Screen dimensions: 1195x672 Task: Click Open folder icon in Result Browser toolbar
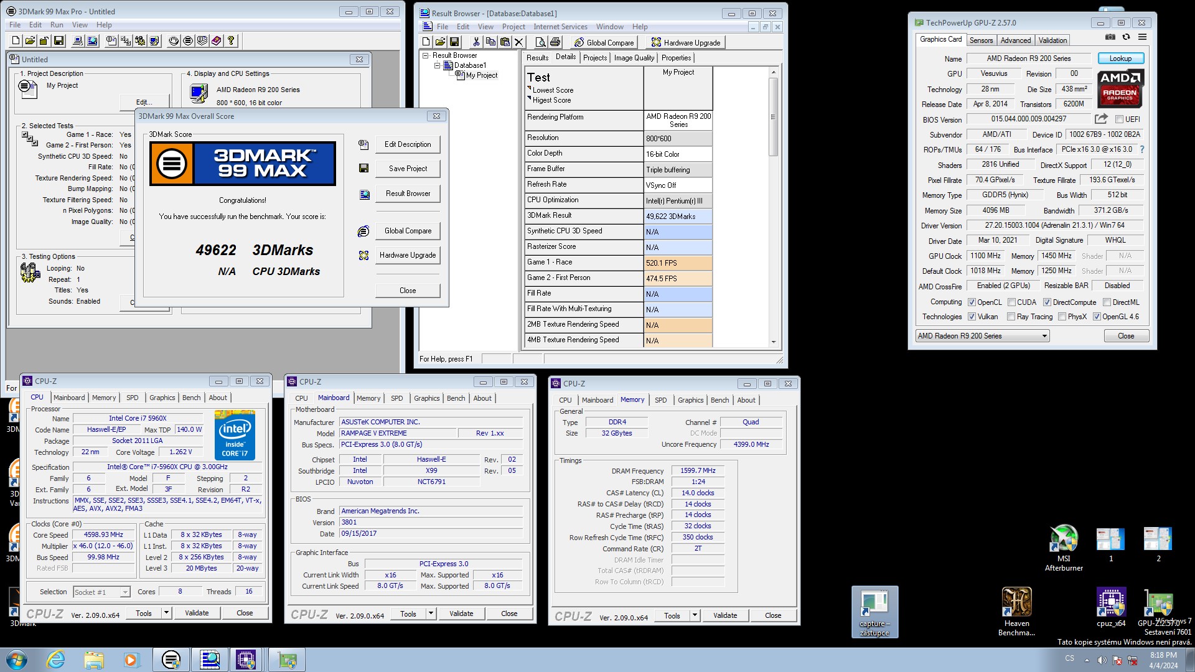[440, 42]
